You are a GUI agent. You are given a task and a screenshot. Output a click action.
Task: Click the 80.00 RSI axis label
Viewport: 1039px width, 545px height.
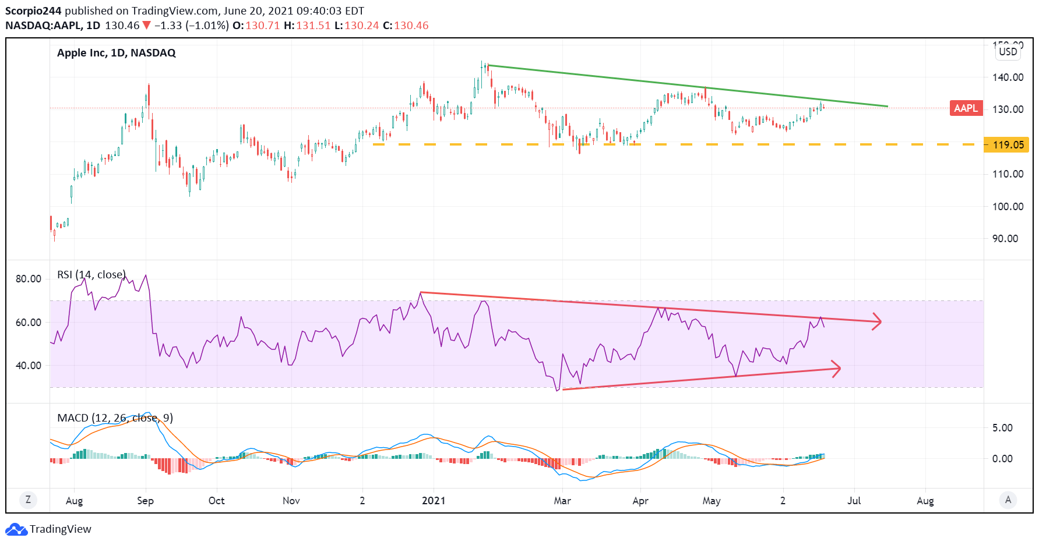pyautogui.click(x=29, y=279)
